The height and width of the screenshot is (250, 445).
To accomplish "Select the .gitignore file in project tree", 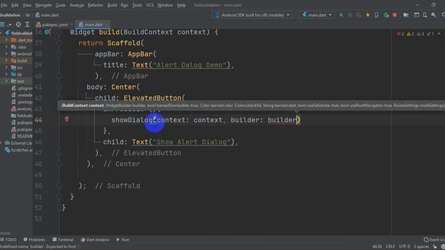I will pos(22,88).
